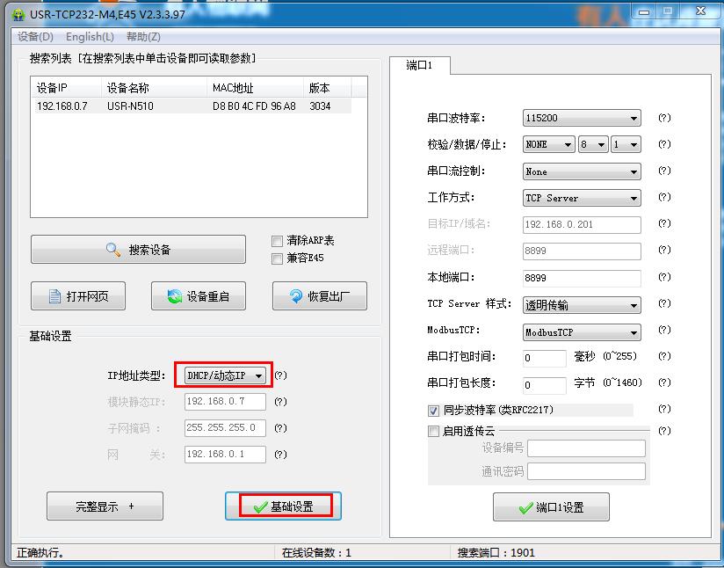
Task: Open 串口波特率 dropdown showing 115200
Action: click(x=582, y=119)
